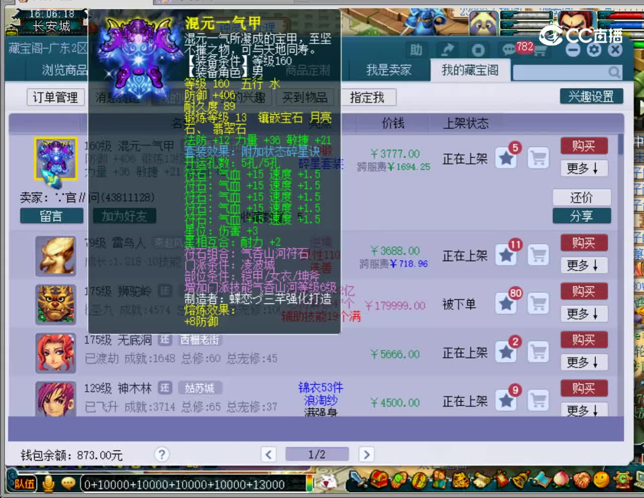
Task: Click the peach icon in bottom bar
Action: [x=560, y=479]
